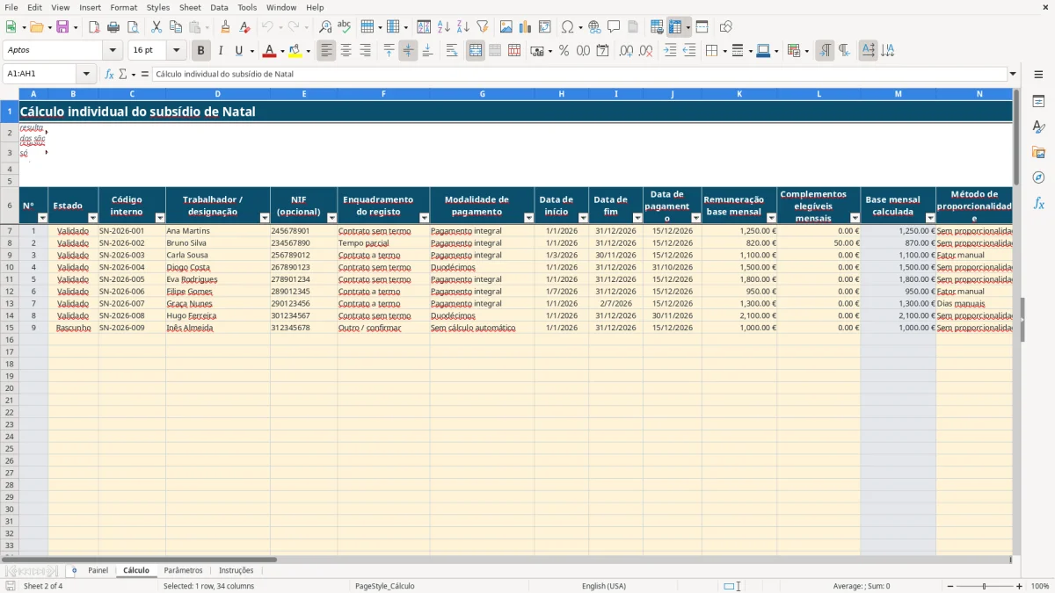Screen dimensions: 1055x593
Task: Open the Format menu
Action: 123,7
